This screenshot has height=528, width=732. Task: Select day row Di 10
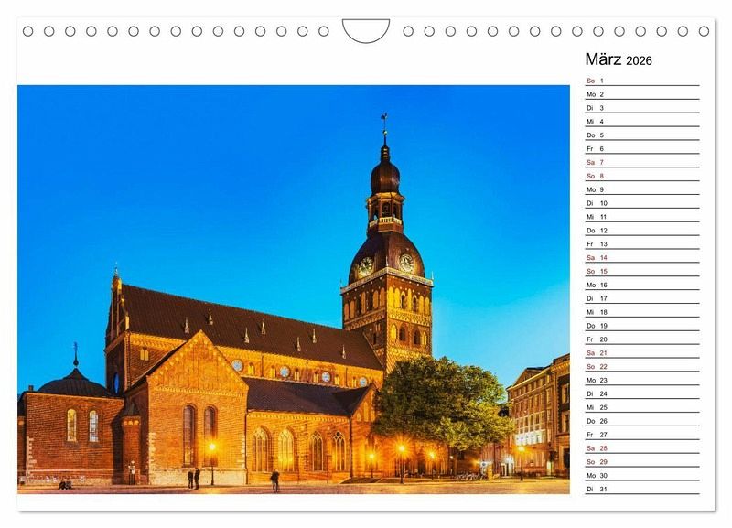pos(642,203)
